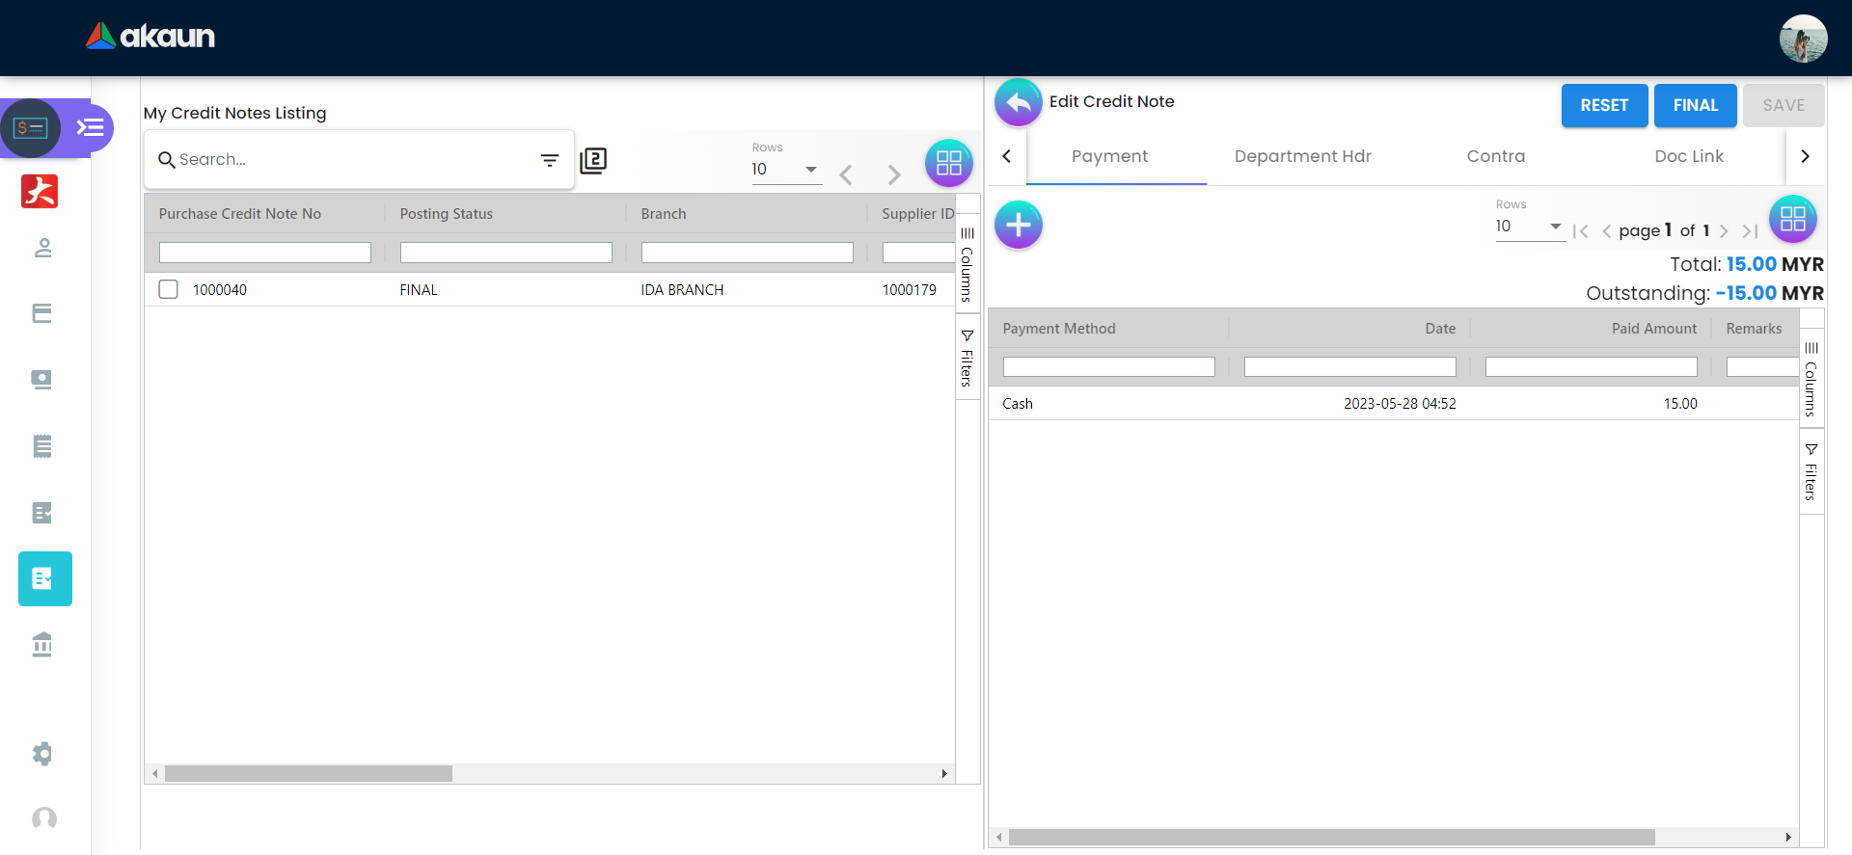1852x855 pixels.
Task: Open the bank building sidebar icon
Action: click(42, 644)
